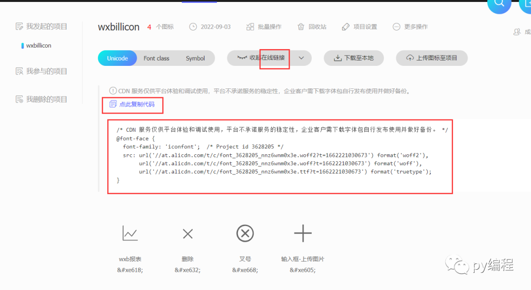Open 批量操作 batch operations
This screenshot has width=531, height=290.
264,27
